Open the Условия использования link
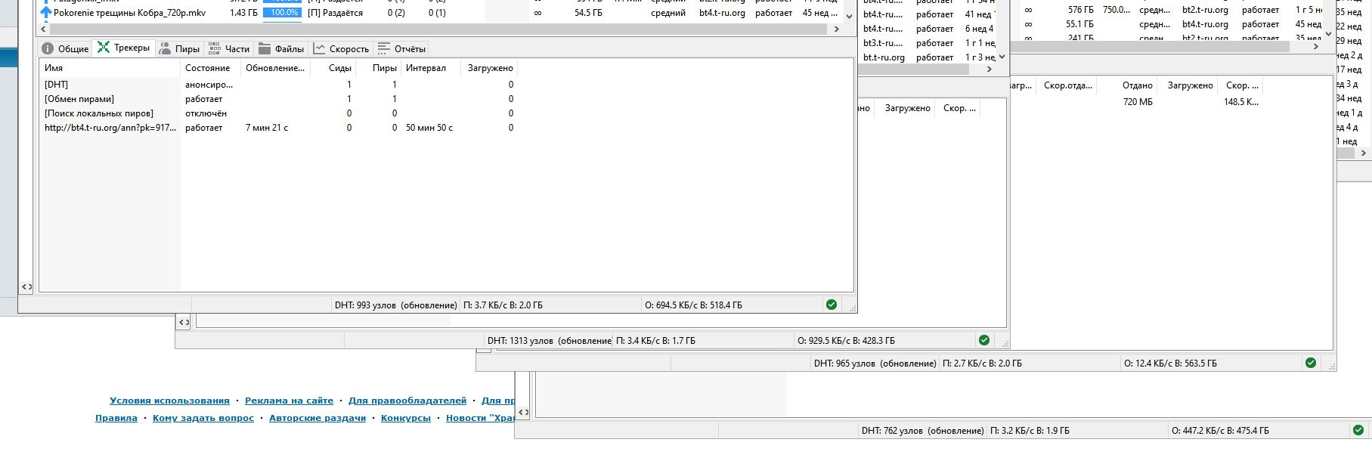Image resolution: width=1372 pixels, height=461 pixels. (169, 401)
